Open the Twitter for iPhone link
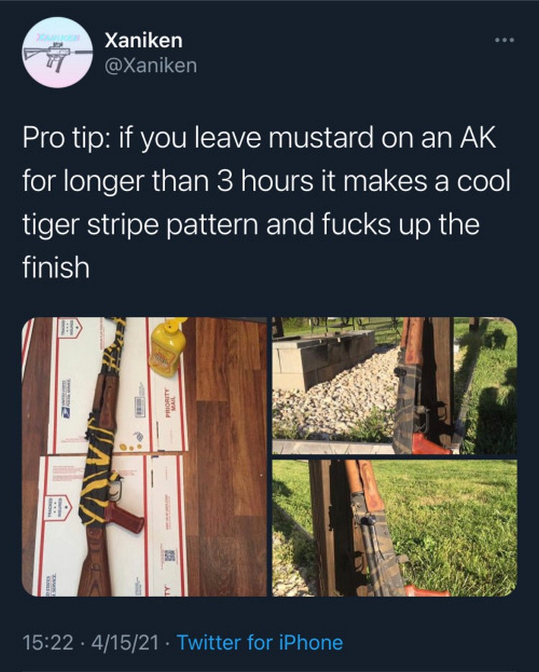This screenshot has width=539, height=672. 259,643
